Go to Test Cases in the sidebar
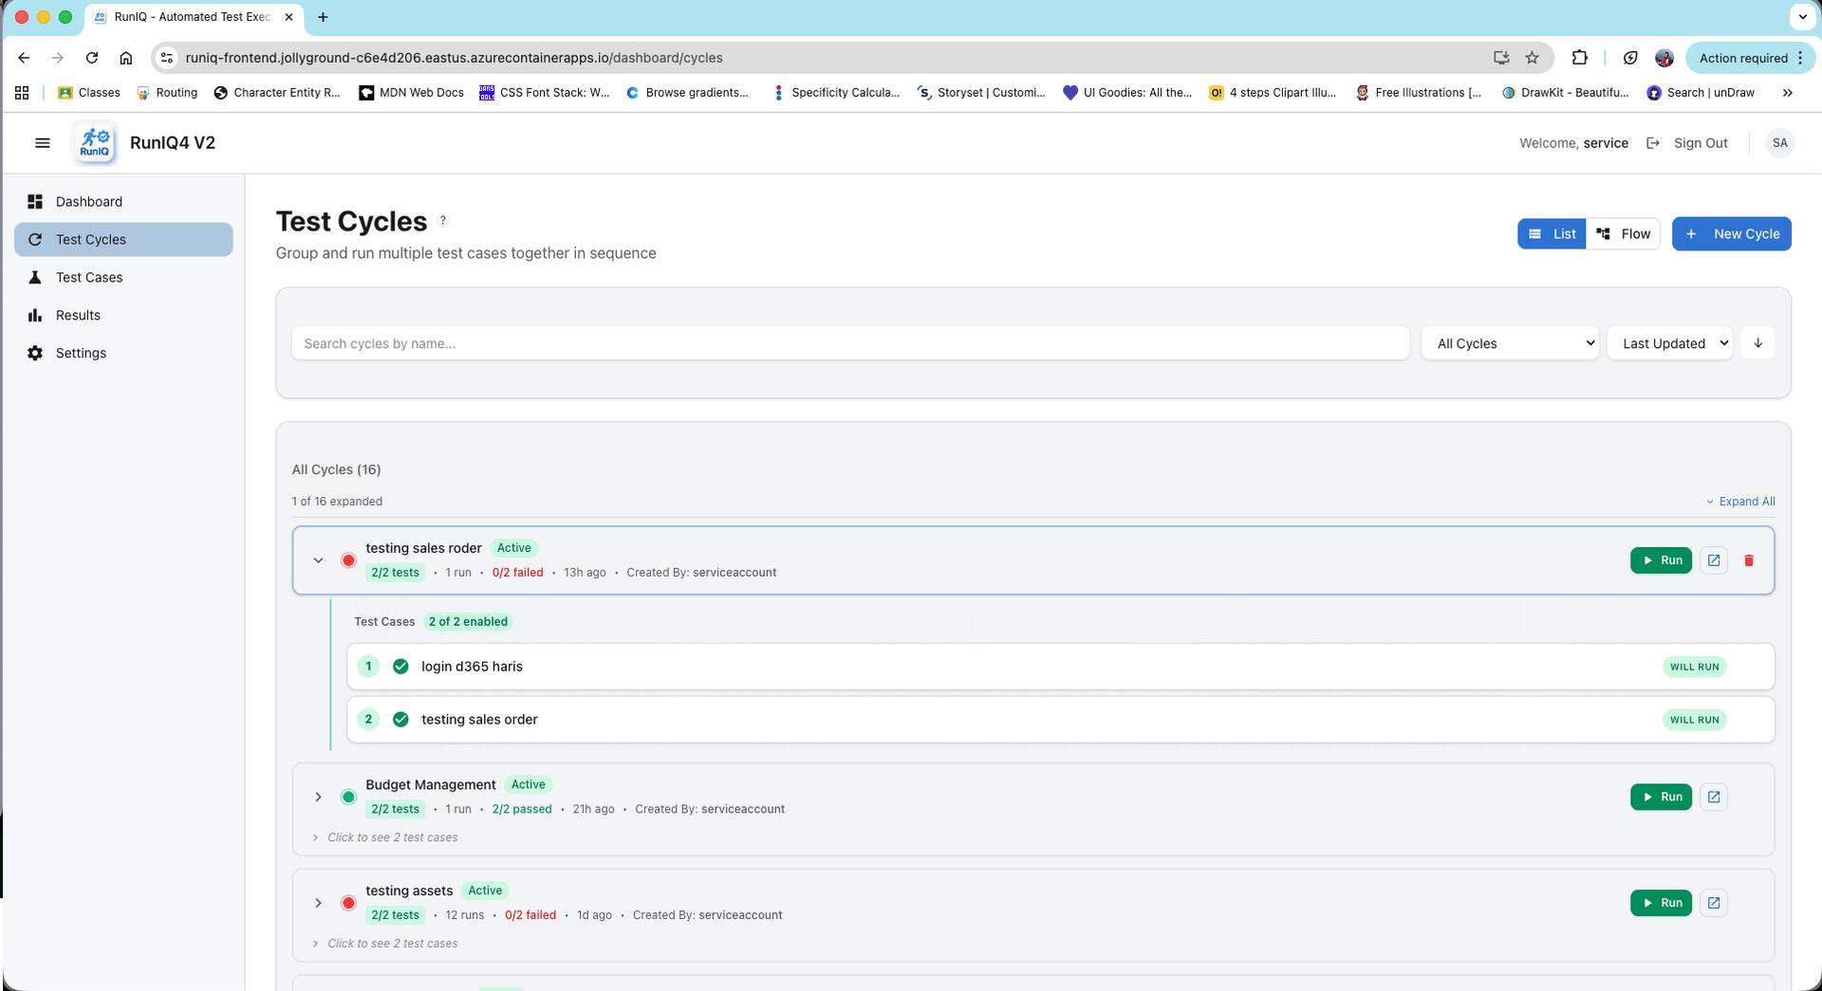Viewport: 1822px width, 991px height. point(123,278)
